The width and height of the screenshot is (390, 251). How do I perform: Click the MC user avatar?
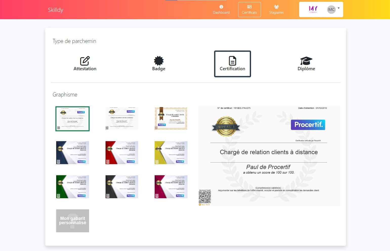(x=331, y=10)
